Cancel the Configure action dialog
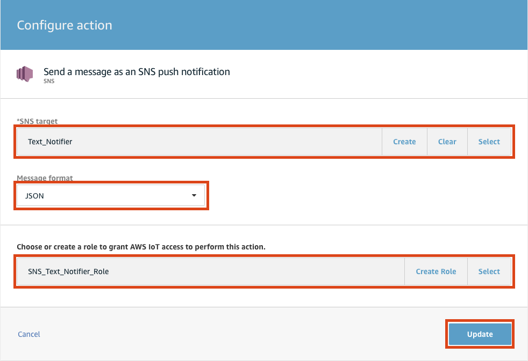 click(x=29, y=334)
